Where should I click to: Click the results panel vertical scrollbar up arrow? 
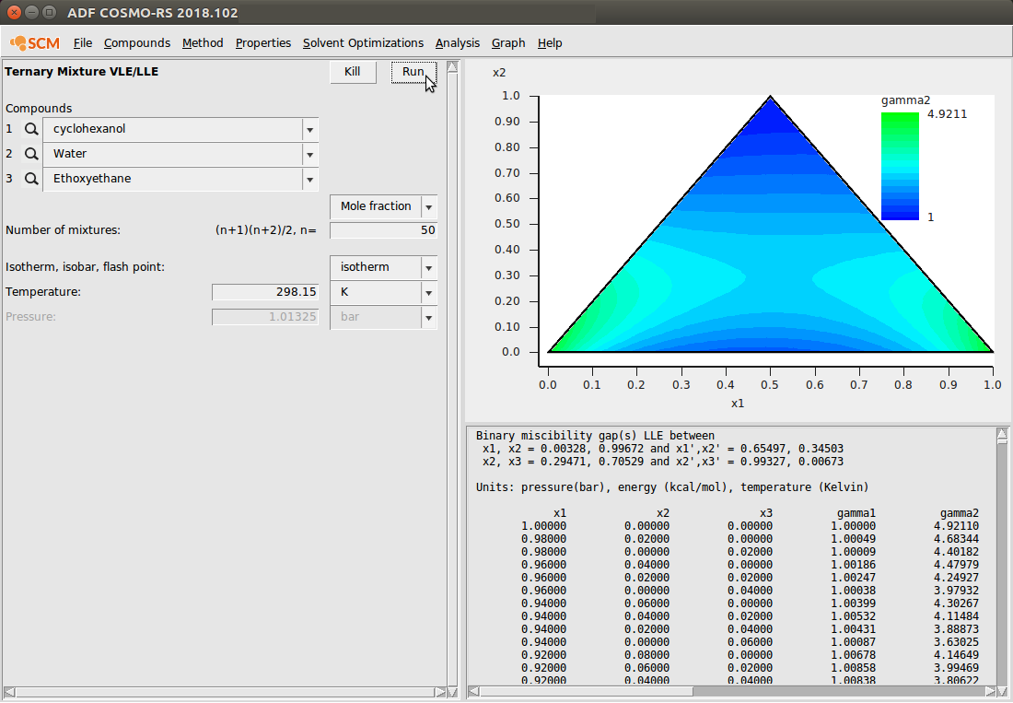1002,434
